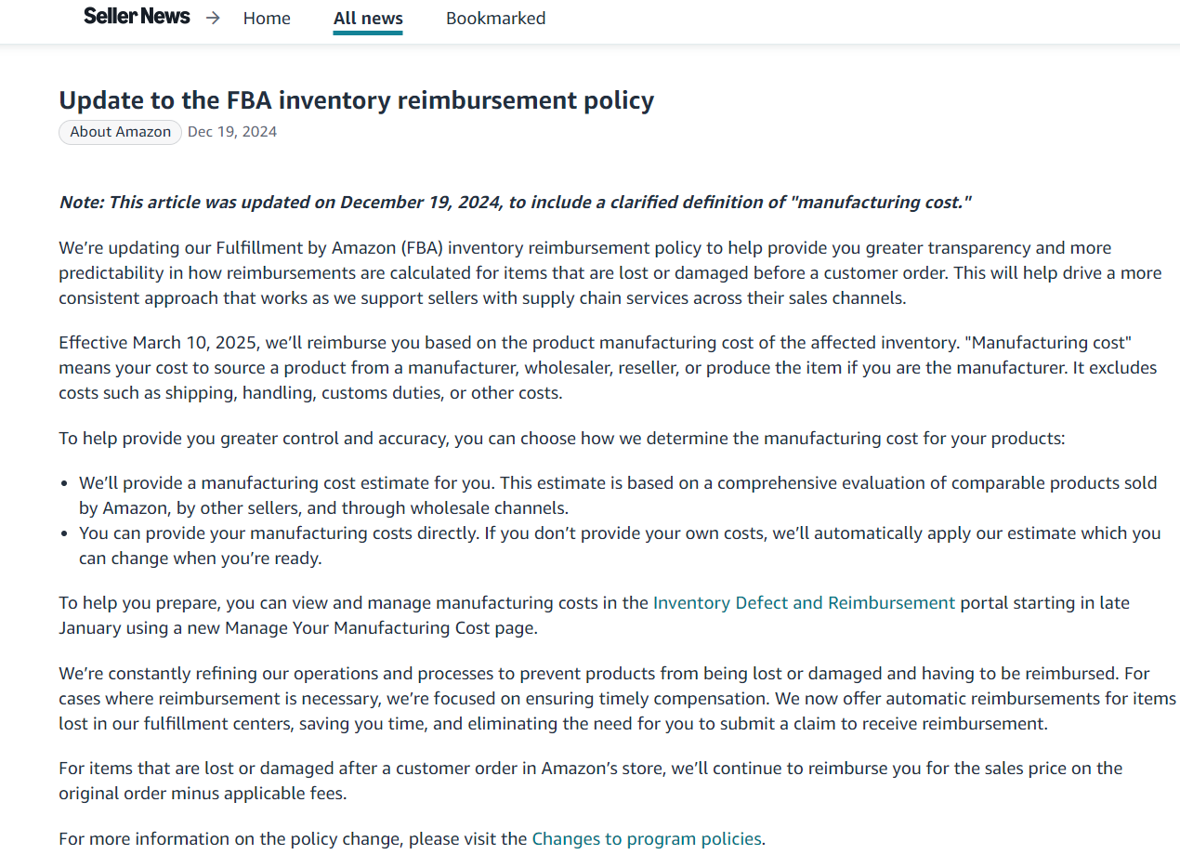
Task: Follow the Changes to program policies link
Action: 647,838
